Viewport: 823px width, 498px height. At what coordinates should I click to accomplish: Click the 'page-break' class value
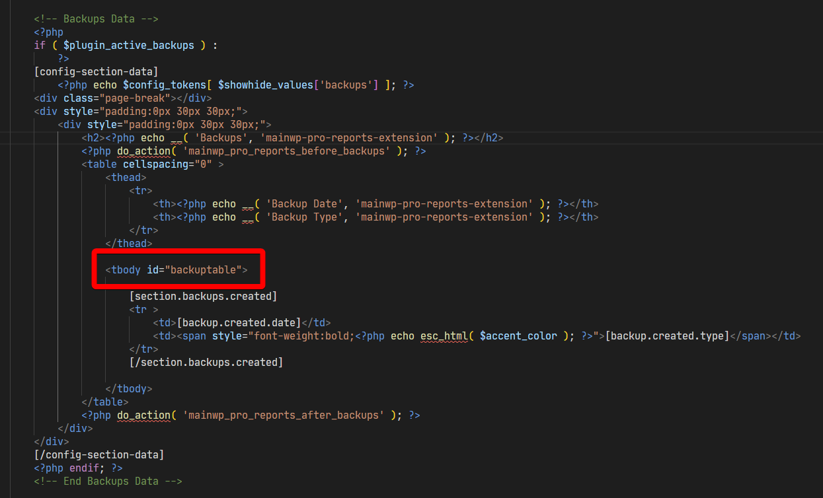coord(135,98)
